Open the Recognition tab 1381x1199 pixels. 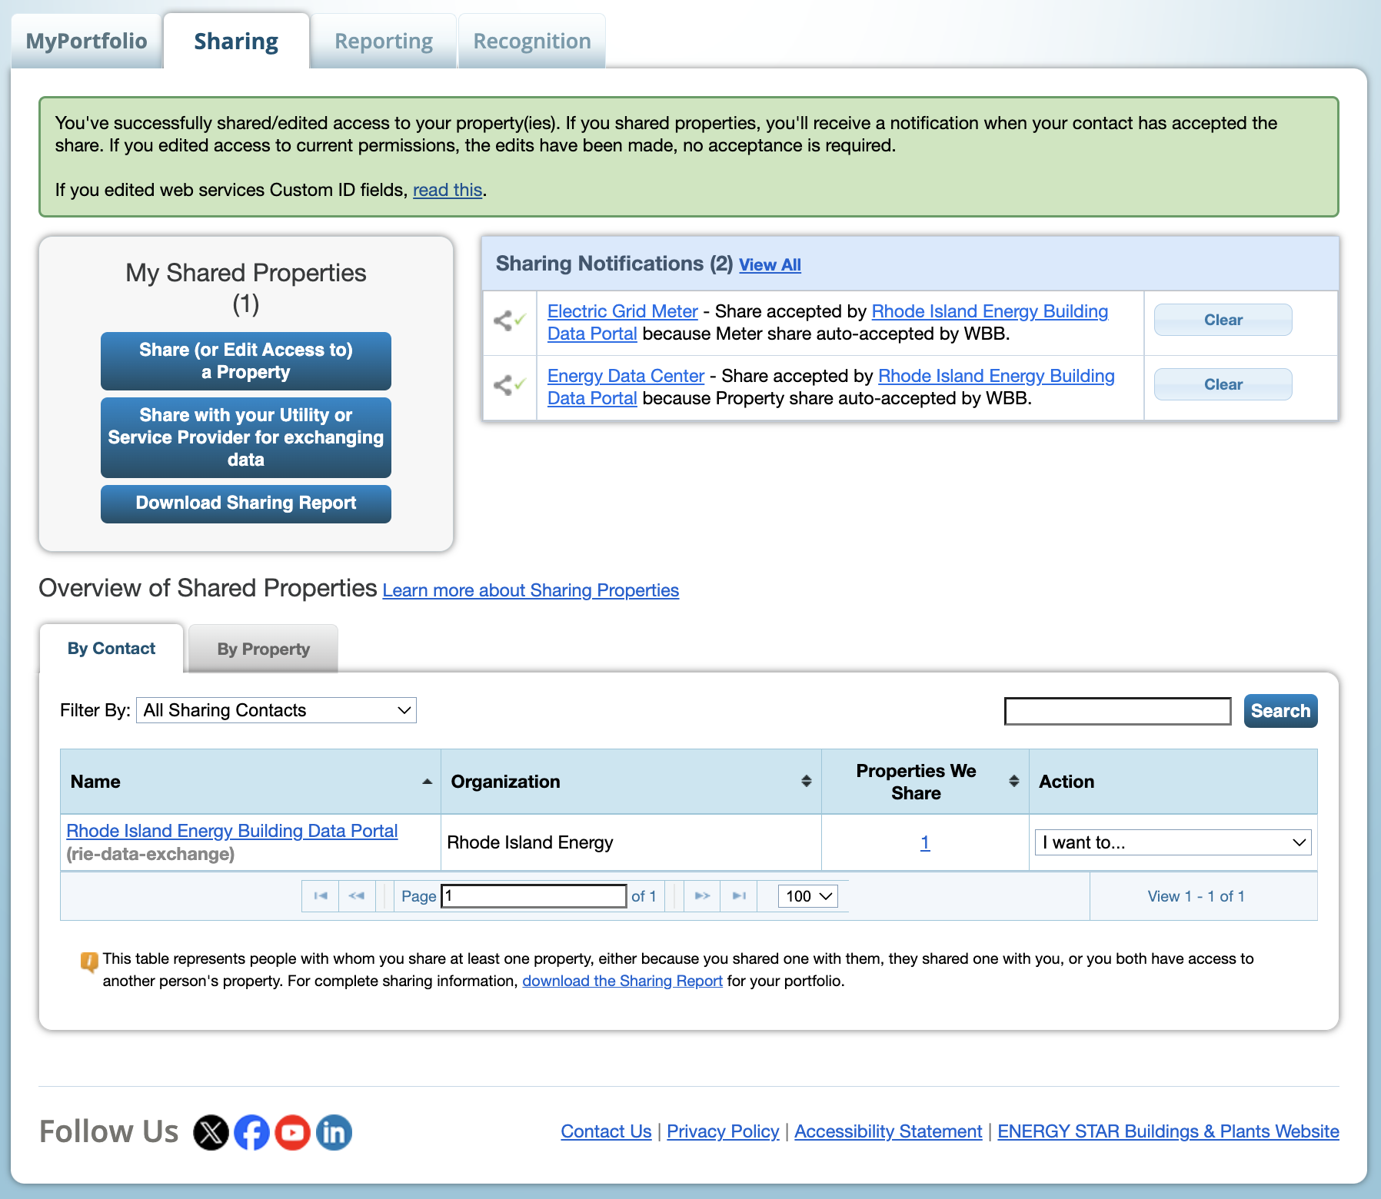(532, 42)
